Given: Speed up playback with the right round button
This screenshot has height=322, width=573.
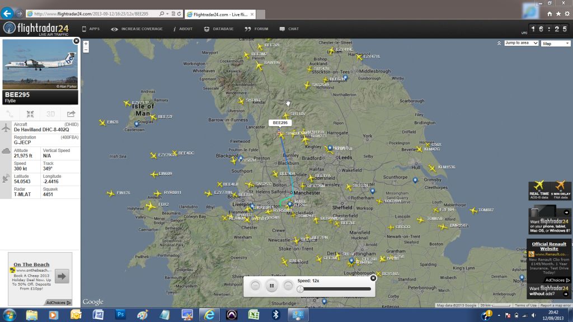Looking at the screenshot, I should 288,286.
